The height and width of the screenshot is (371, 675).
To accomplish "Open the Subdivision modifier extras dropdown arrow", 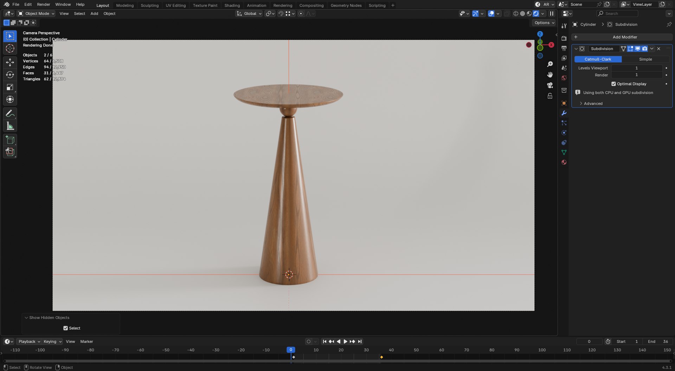I will coord(652,49).
